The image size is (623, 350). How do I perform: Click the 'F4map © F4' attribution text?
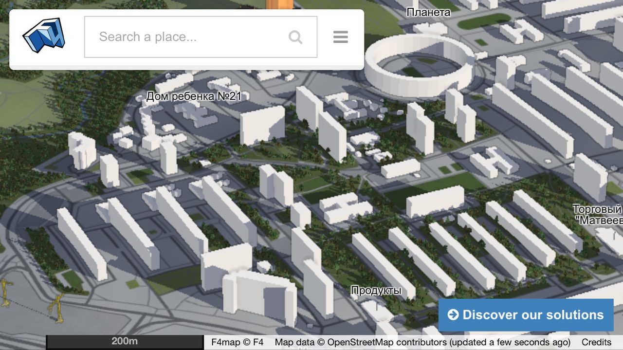tap(237, 342)
